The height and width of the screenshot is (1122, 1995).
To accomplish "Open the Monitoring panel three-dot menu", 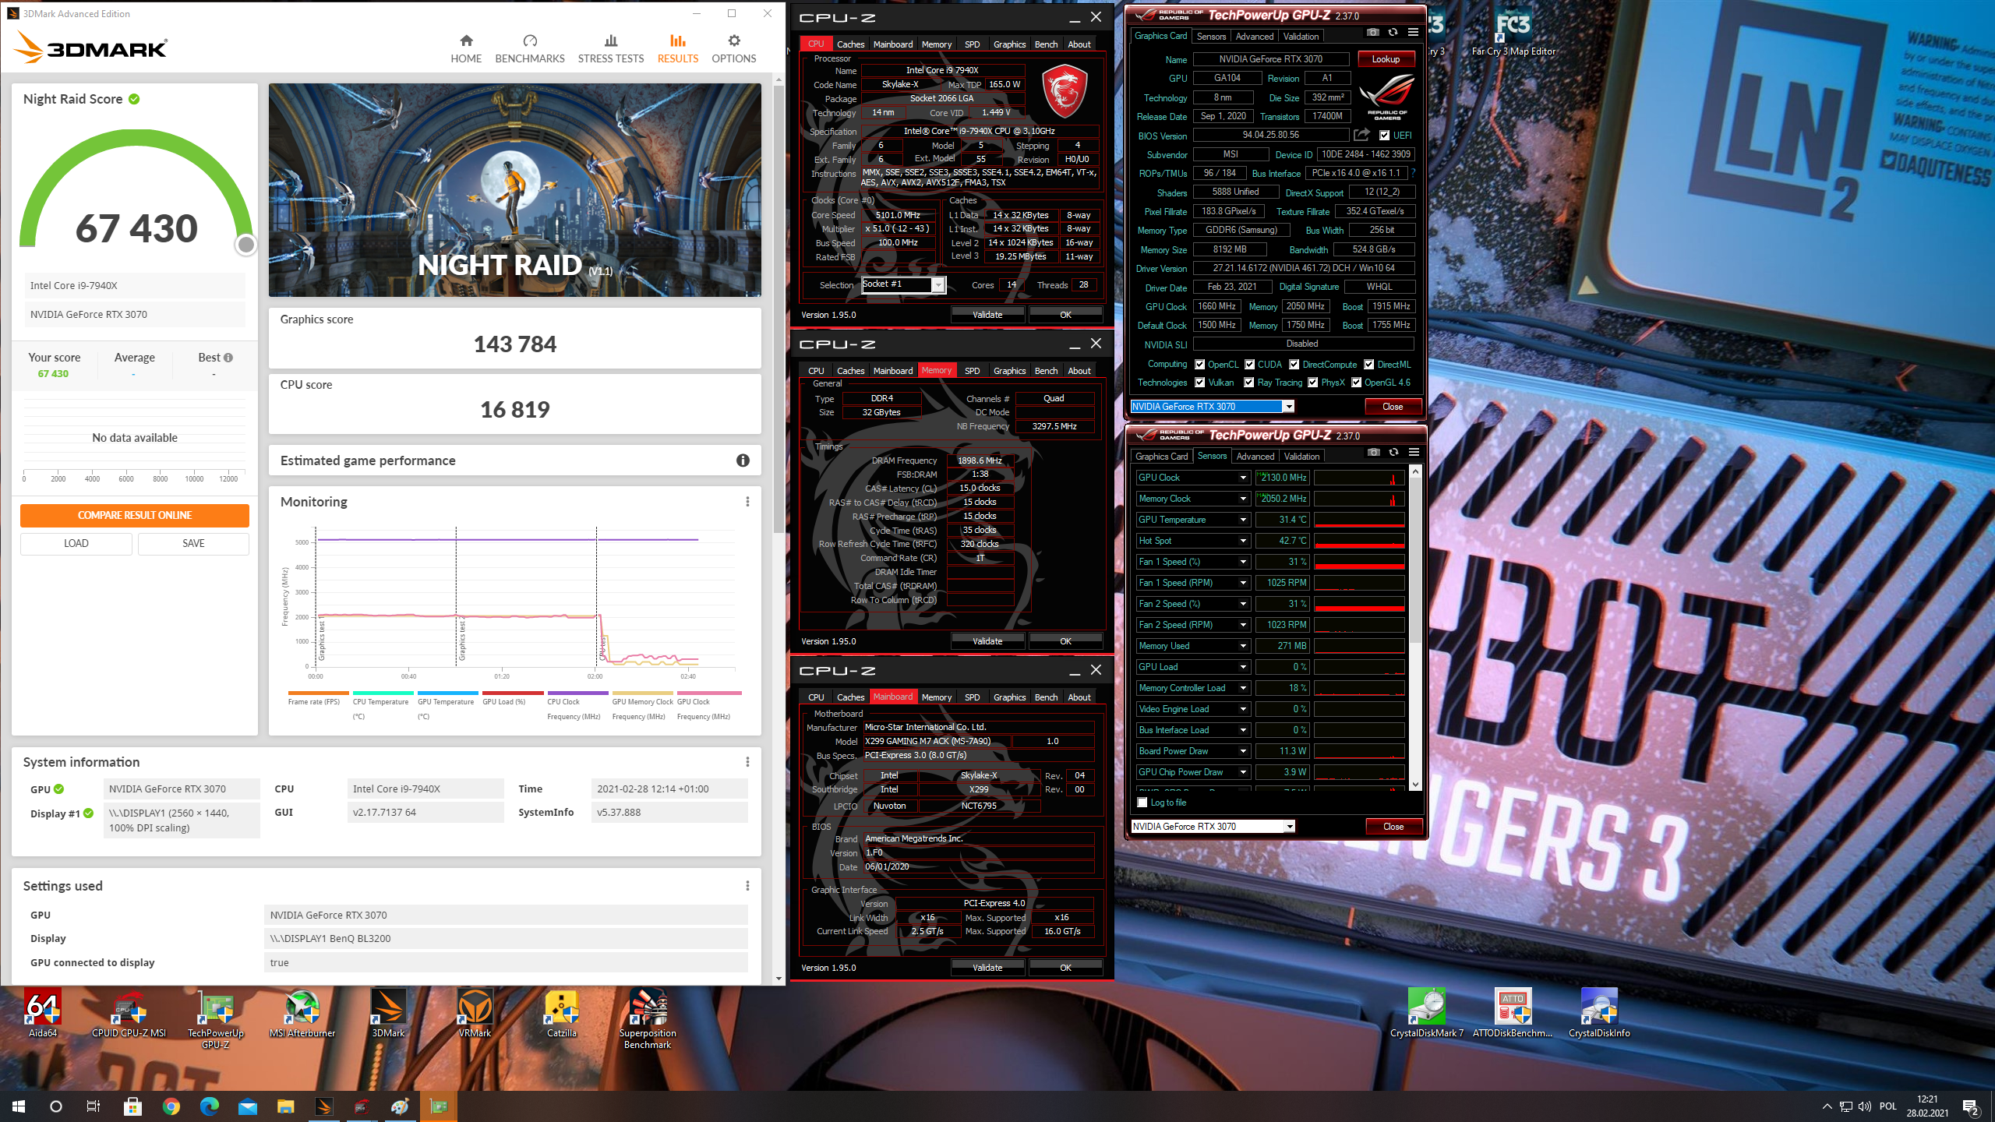I will click(x=747, y=502).
